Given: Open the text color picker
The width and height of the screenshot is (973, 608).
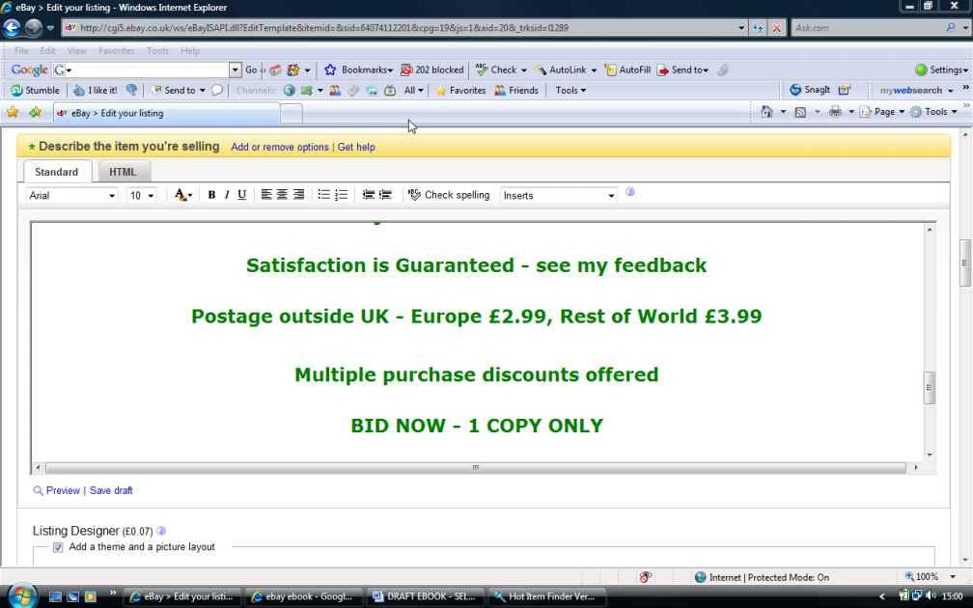Looking at the screenshot, I should coord(183,195).
